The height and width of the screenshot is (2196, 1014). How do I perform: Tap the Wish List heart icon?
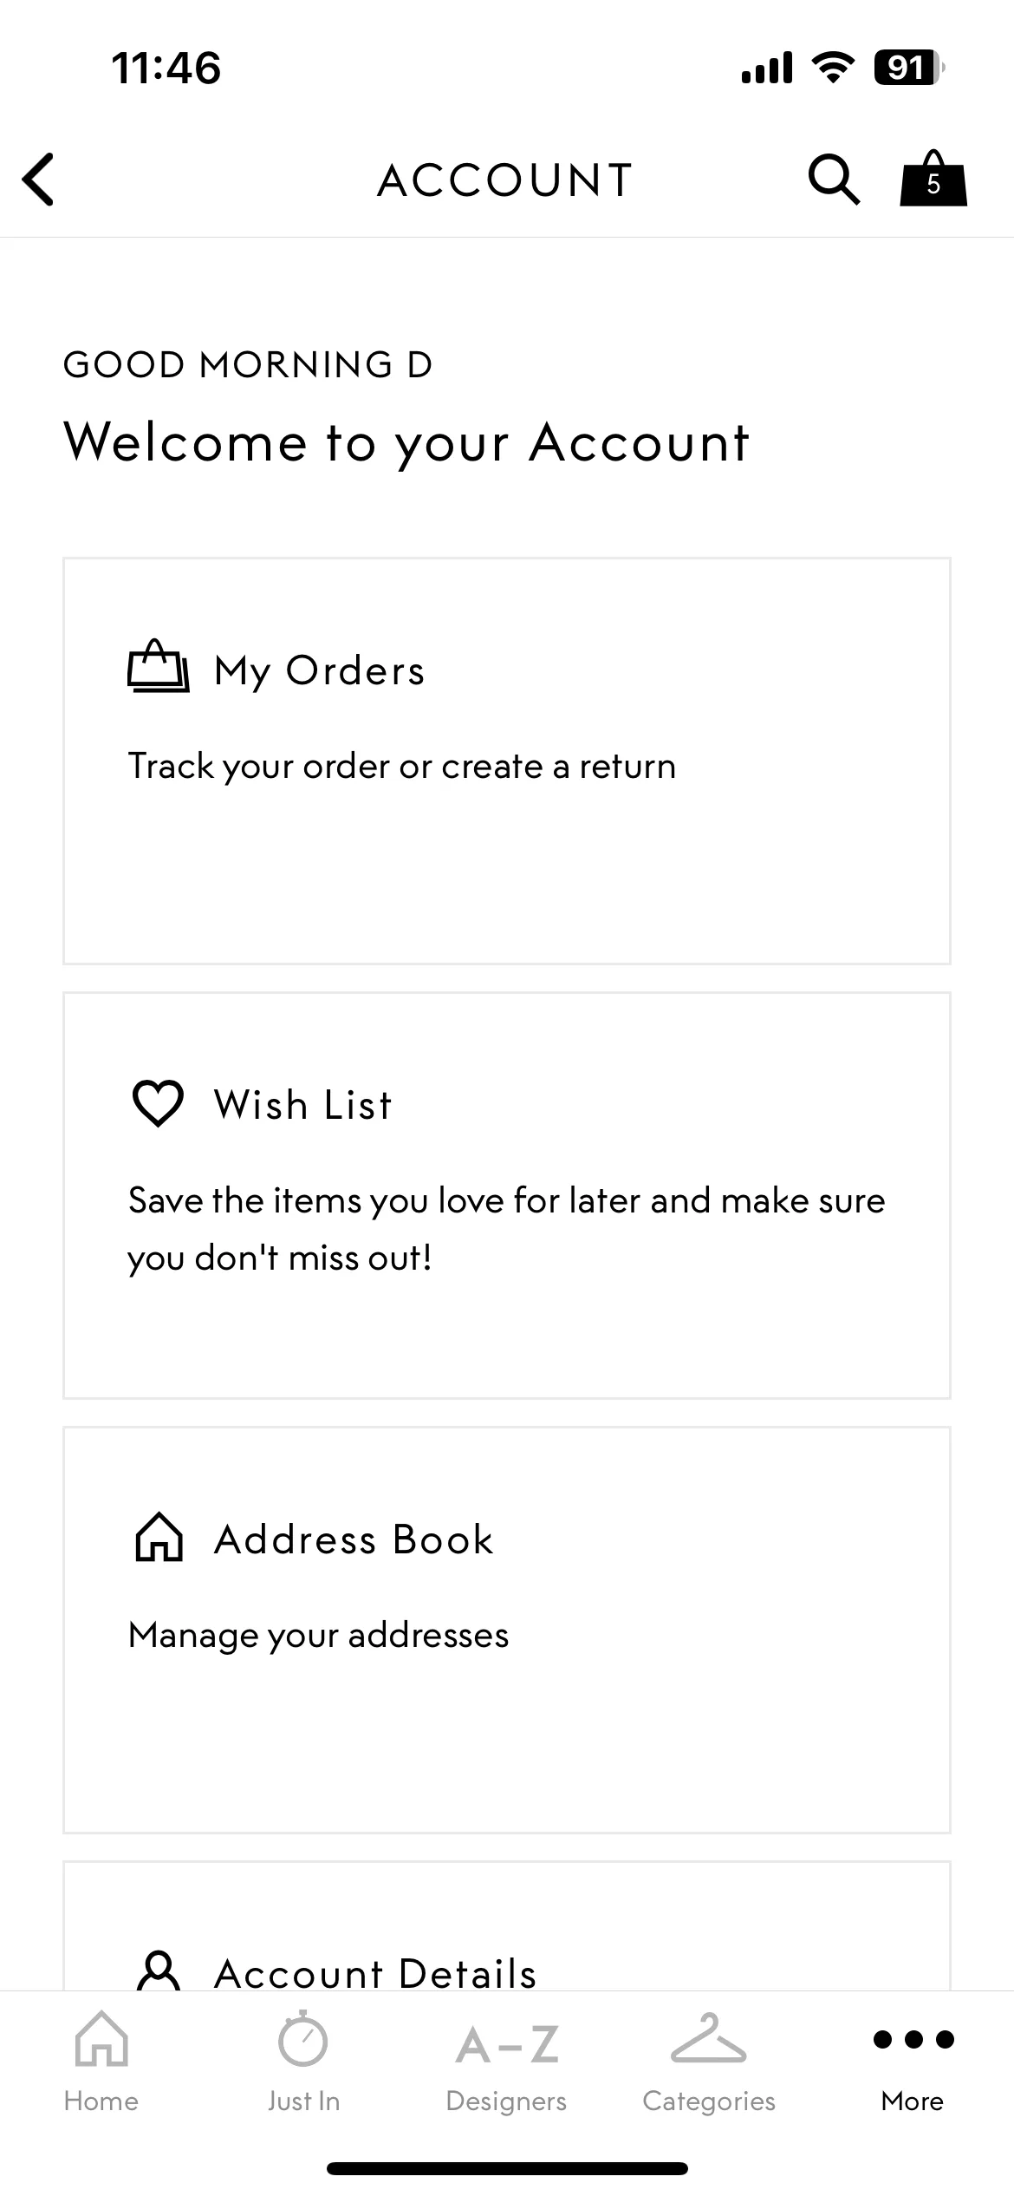158,1103
